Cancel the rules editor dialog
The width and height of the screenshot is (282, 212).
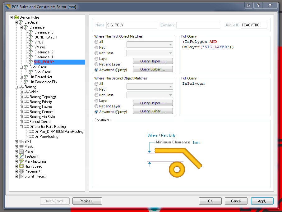tap(236, 201)
